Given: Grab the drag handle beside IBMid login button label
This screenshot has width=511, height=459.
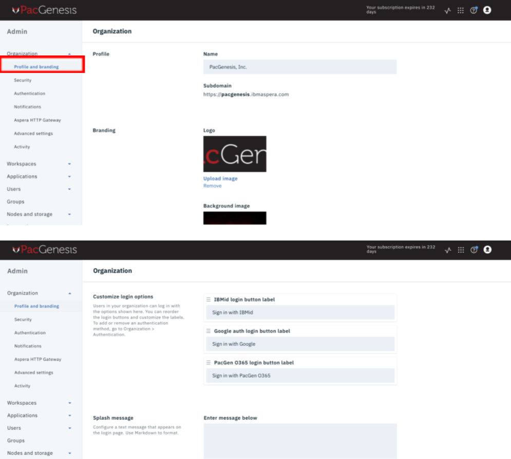Looking at the screenshot, I should [x=209, y=300].
